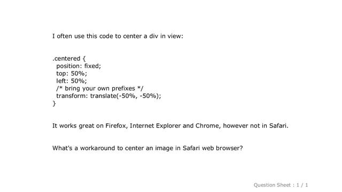The height and width of the screenshot is (192, 342).
Task: Click the 'What's a workaround' question line
Action: 147,148
